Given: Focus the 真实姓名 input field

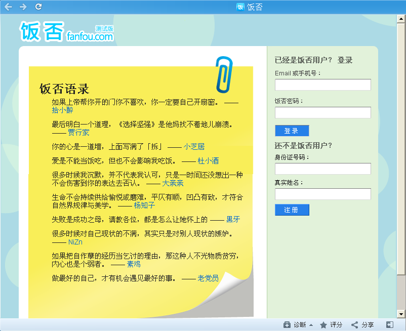Looking at the screenshot, I should (x=323, y=194).
